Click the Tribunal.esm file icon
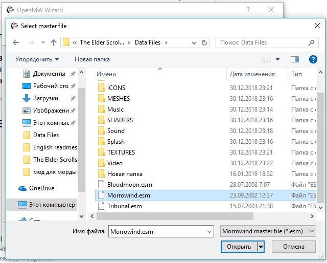The image size is (327, 263). (101, 206)
